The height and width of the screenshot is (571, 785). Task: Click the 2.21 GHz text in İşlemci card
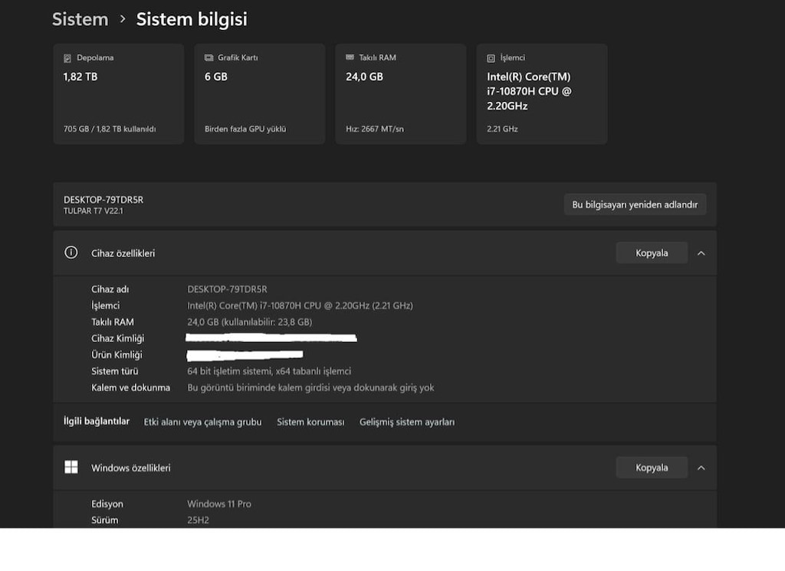pos(502,129)
